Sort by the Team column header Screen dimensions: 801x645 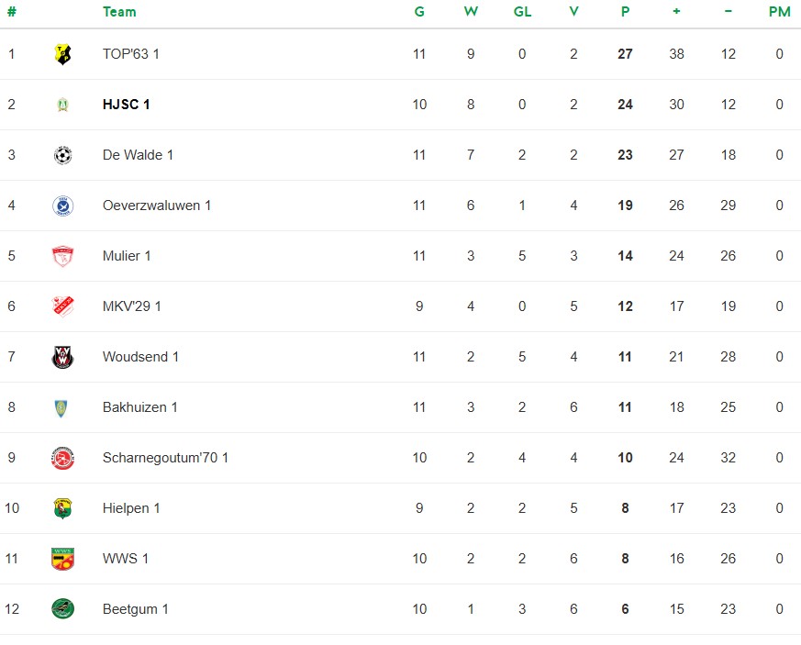tap(119, 12)
